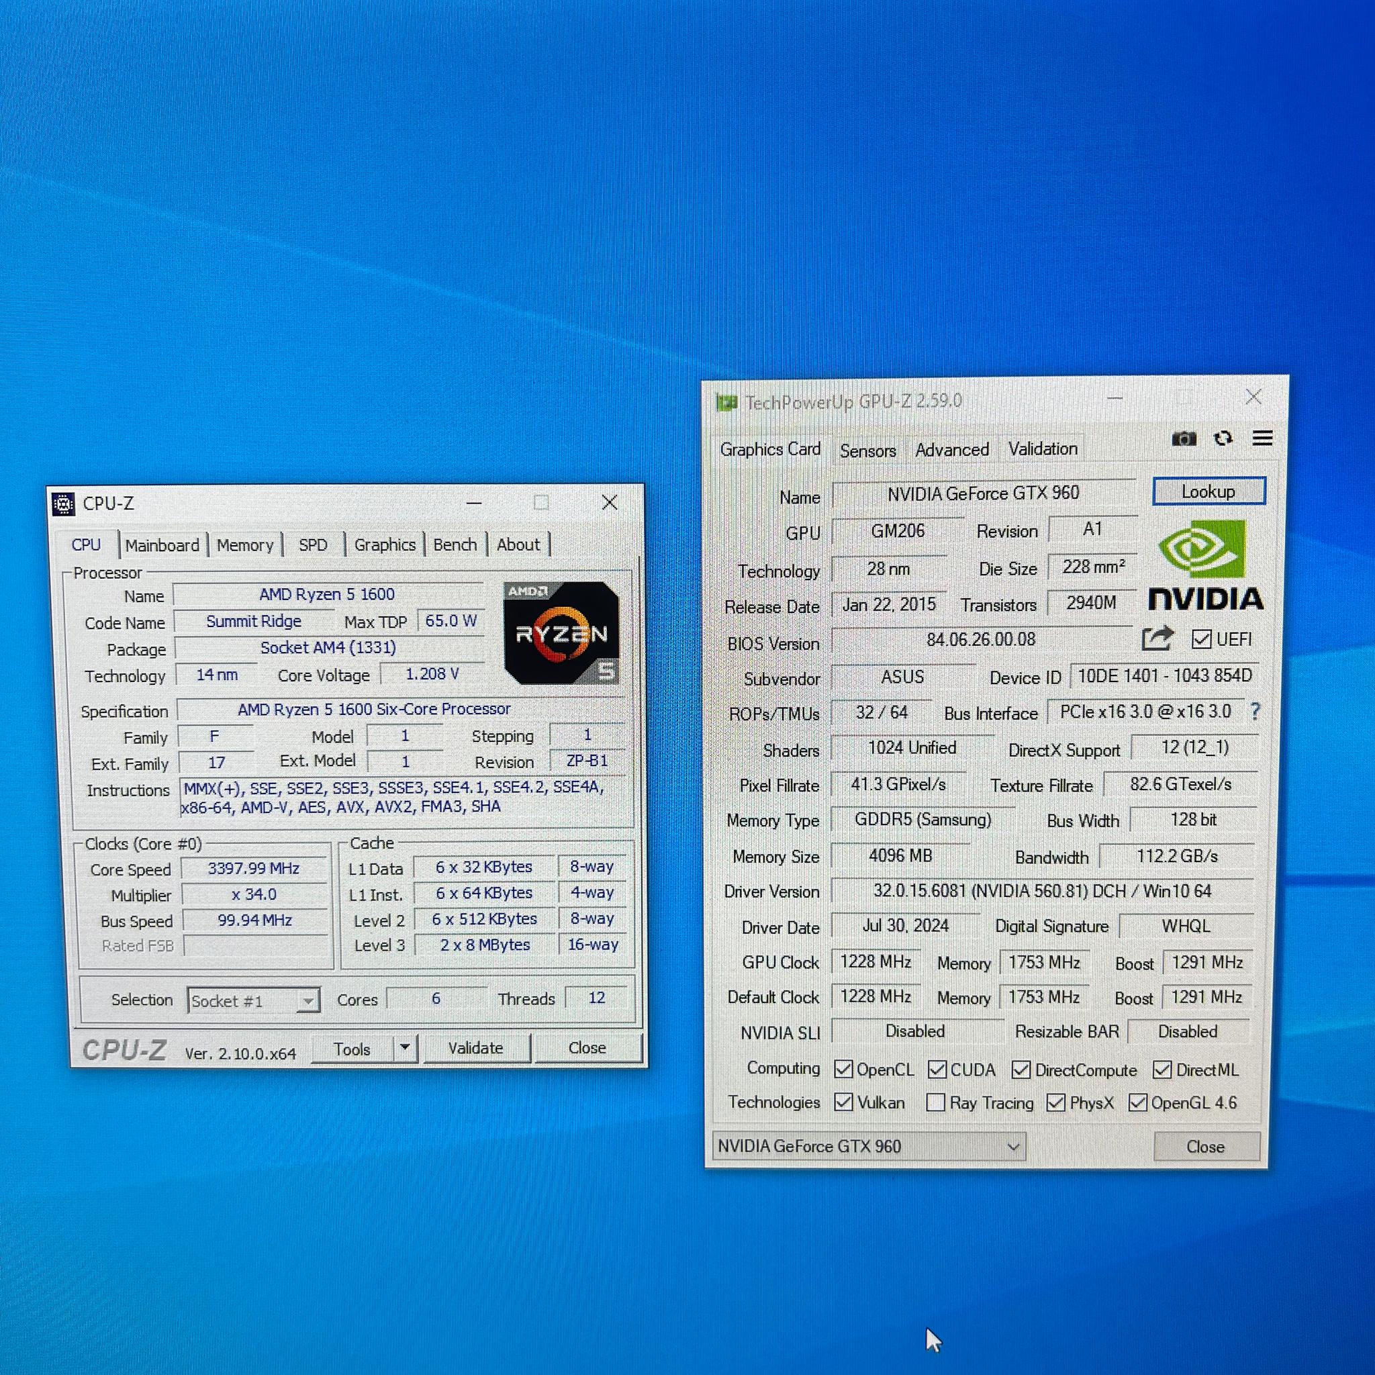Switch to the About tab
The height and width of the screenshot is (1375, 1375).
point(518,545)
